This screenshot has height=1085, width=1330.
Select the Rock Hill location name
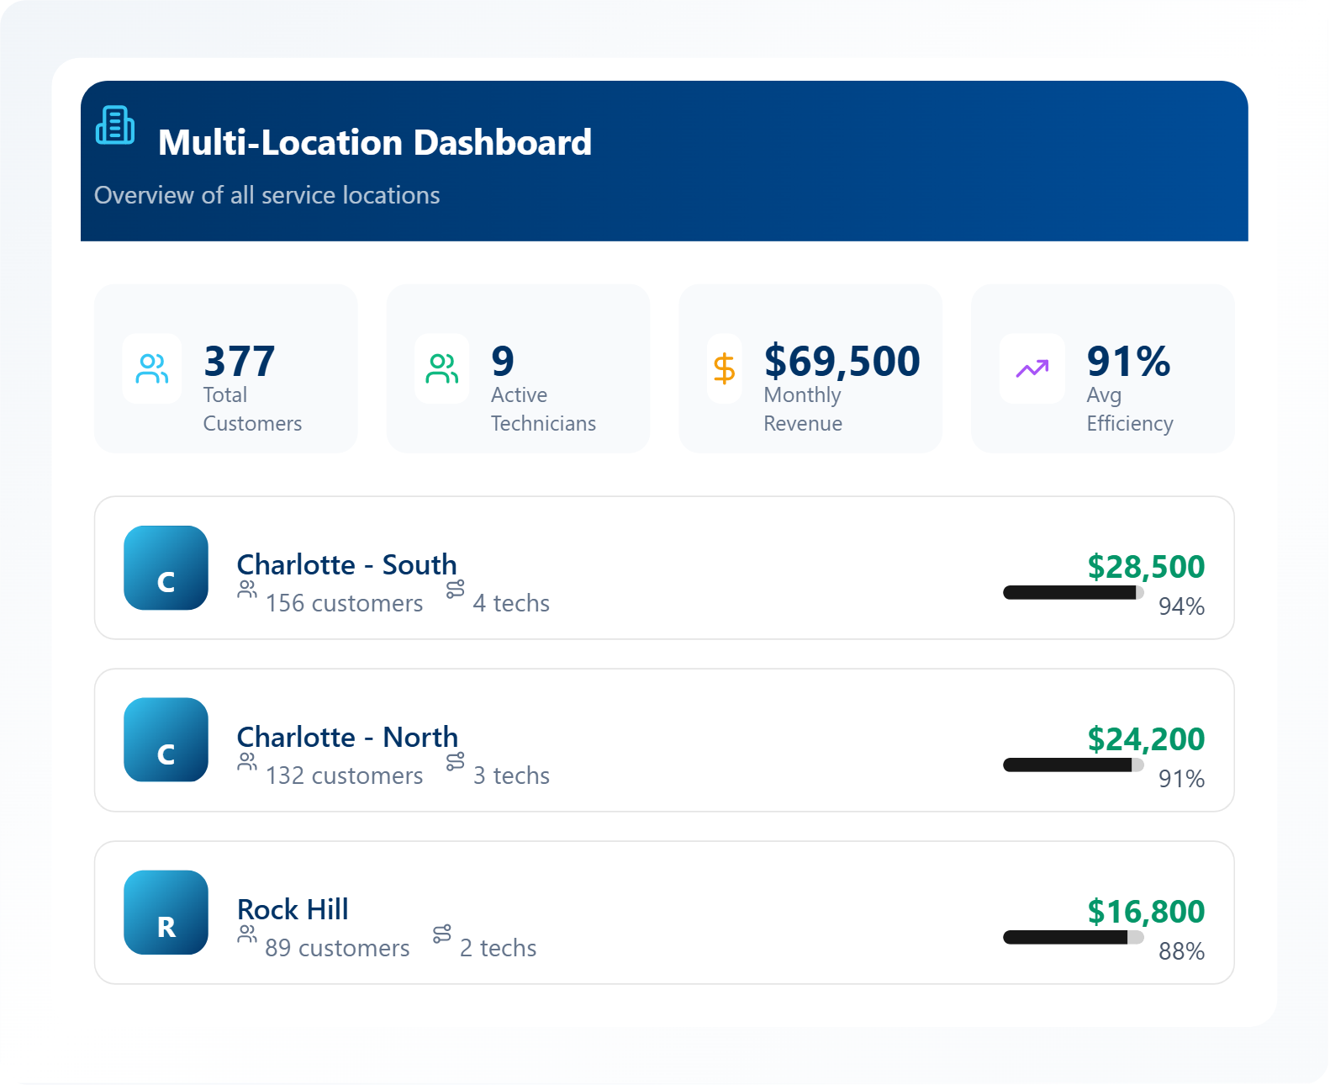pyautogui.click(x=293, y=909)
